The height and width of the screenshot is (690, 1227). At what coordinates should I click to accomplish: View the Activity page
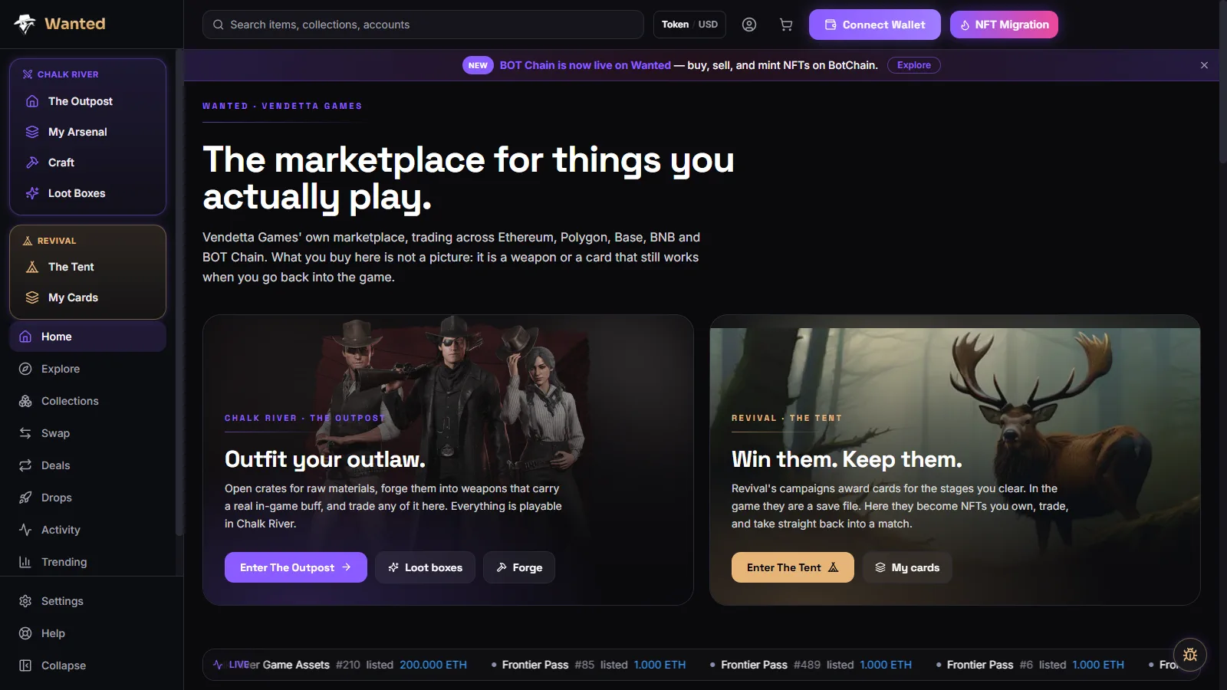(x=87, y=530)
